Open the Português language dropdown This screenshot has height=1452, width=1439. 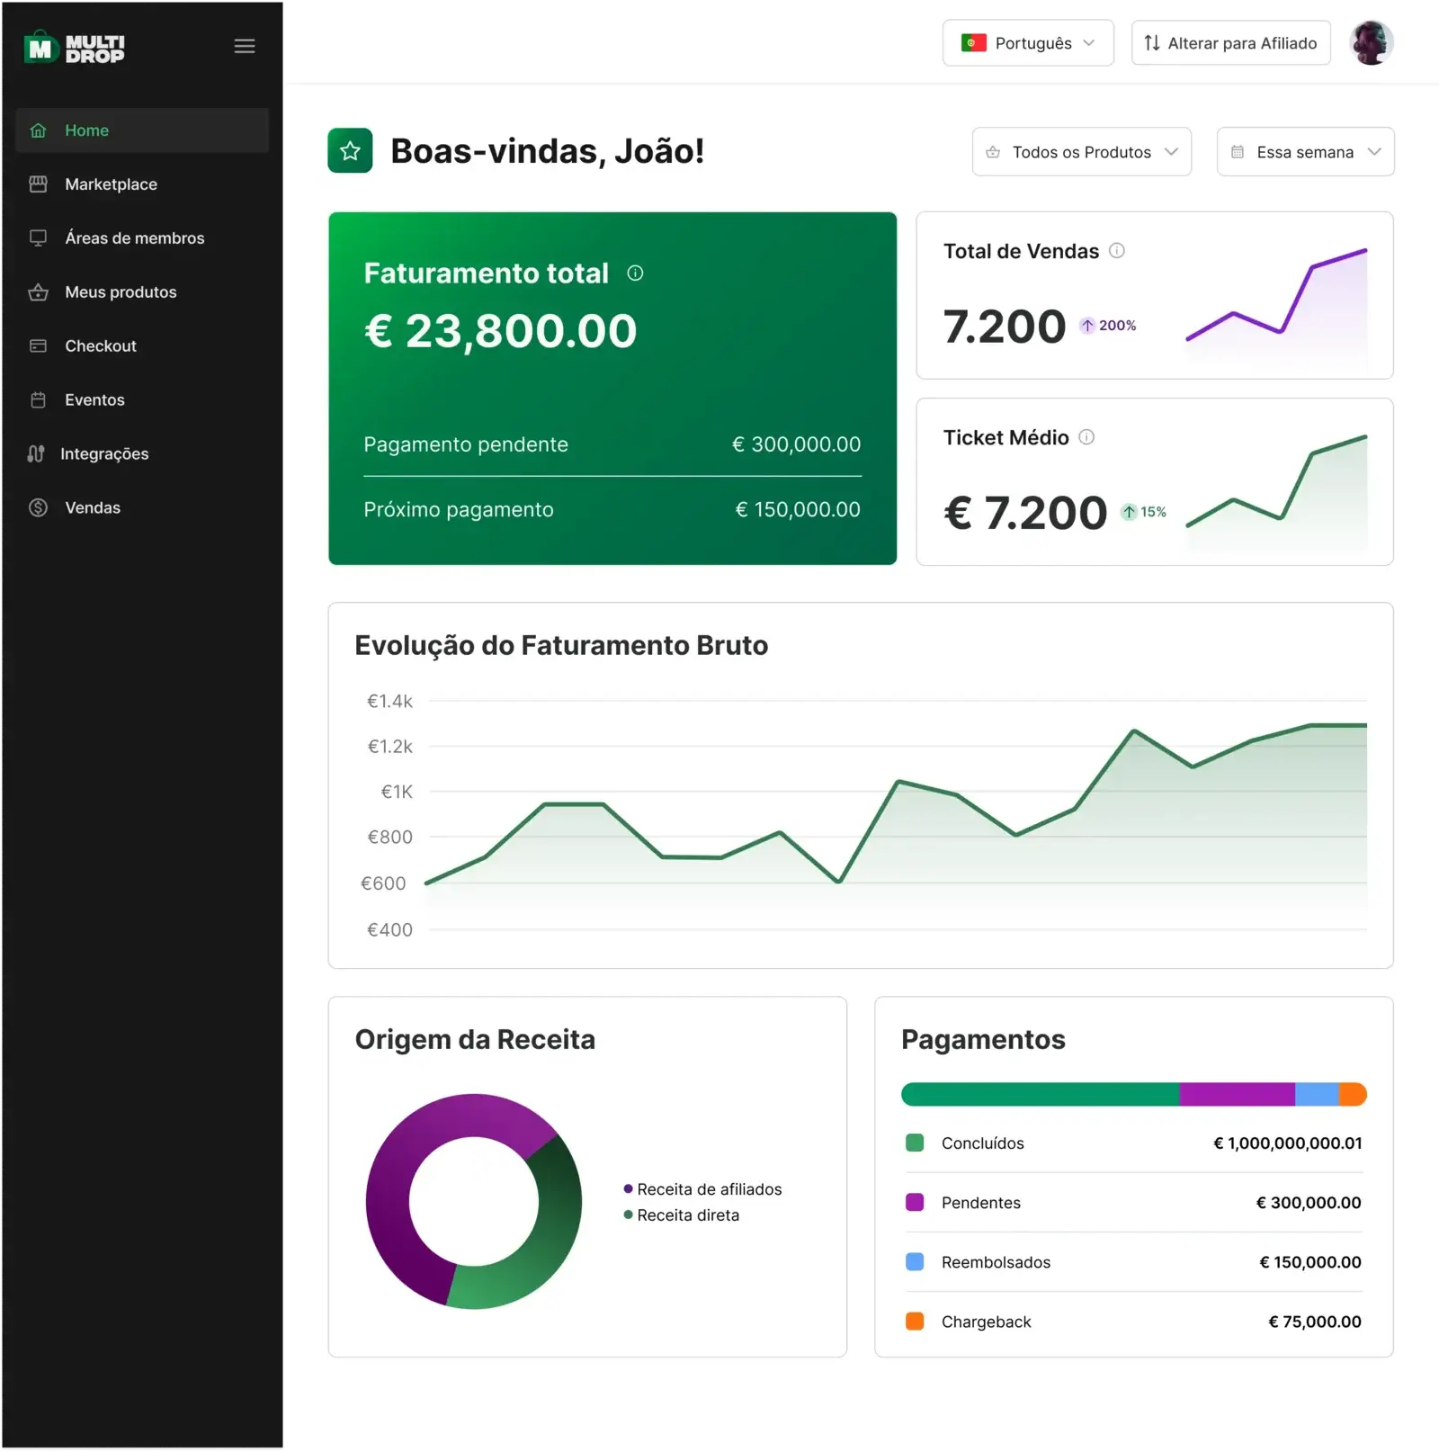pyautogui.click(x=1027, y=42)
